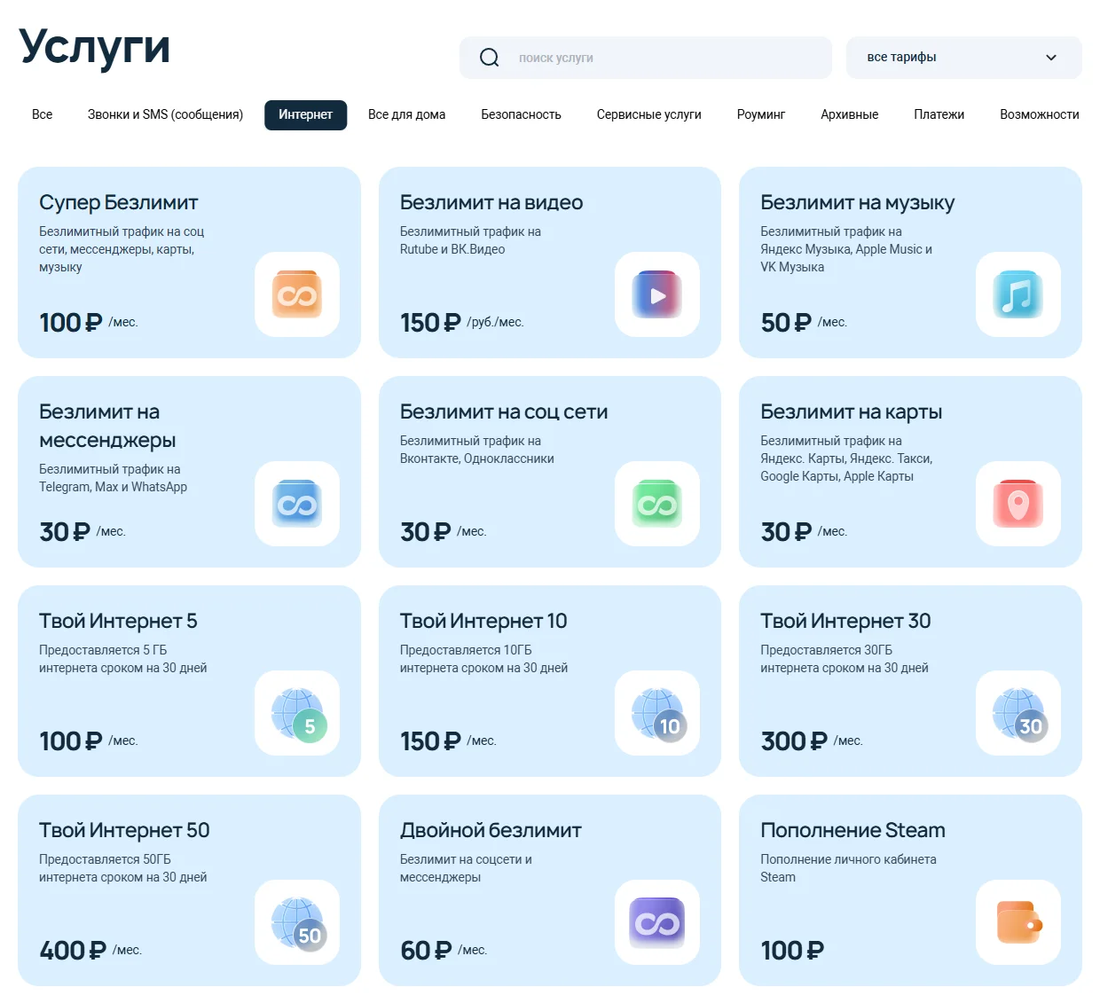1100x1003 pixels.
Task: Click the globe 30 icon on Твой Интернет 30
Action: 1018,713
